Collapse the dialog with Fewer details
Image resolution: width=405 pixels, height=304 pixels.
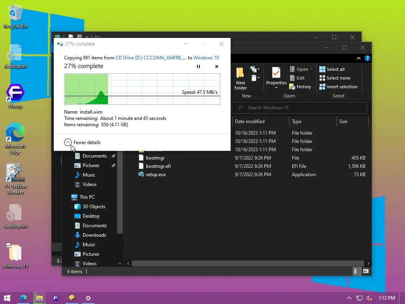82,142
